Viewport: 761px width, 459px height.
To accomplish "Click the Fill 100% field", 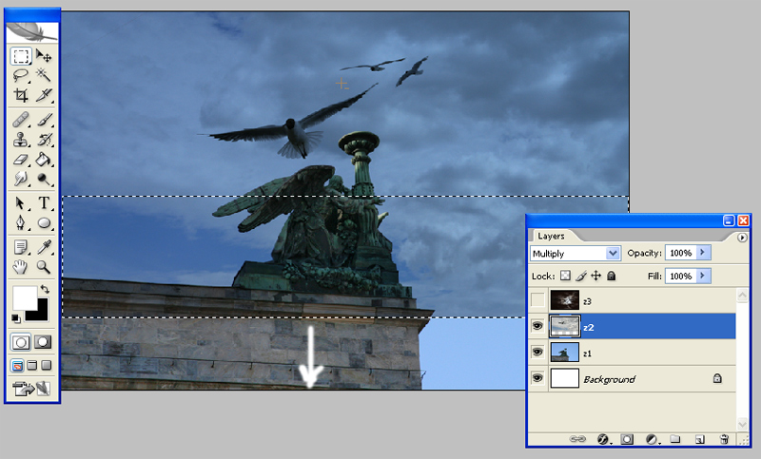I will tap(680, 276).
